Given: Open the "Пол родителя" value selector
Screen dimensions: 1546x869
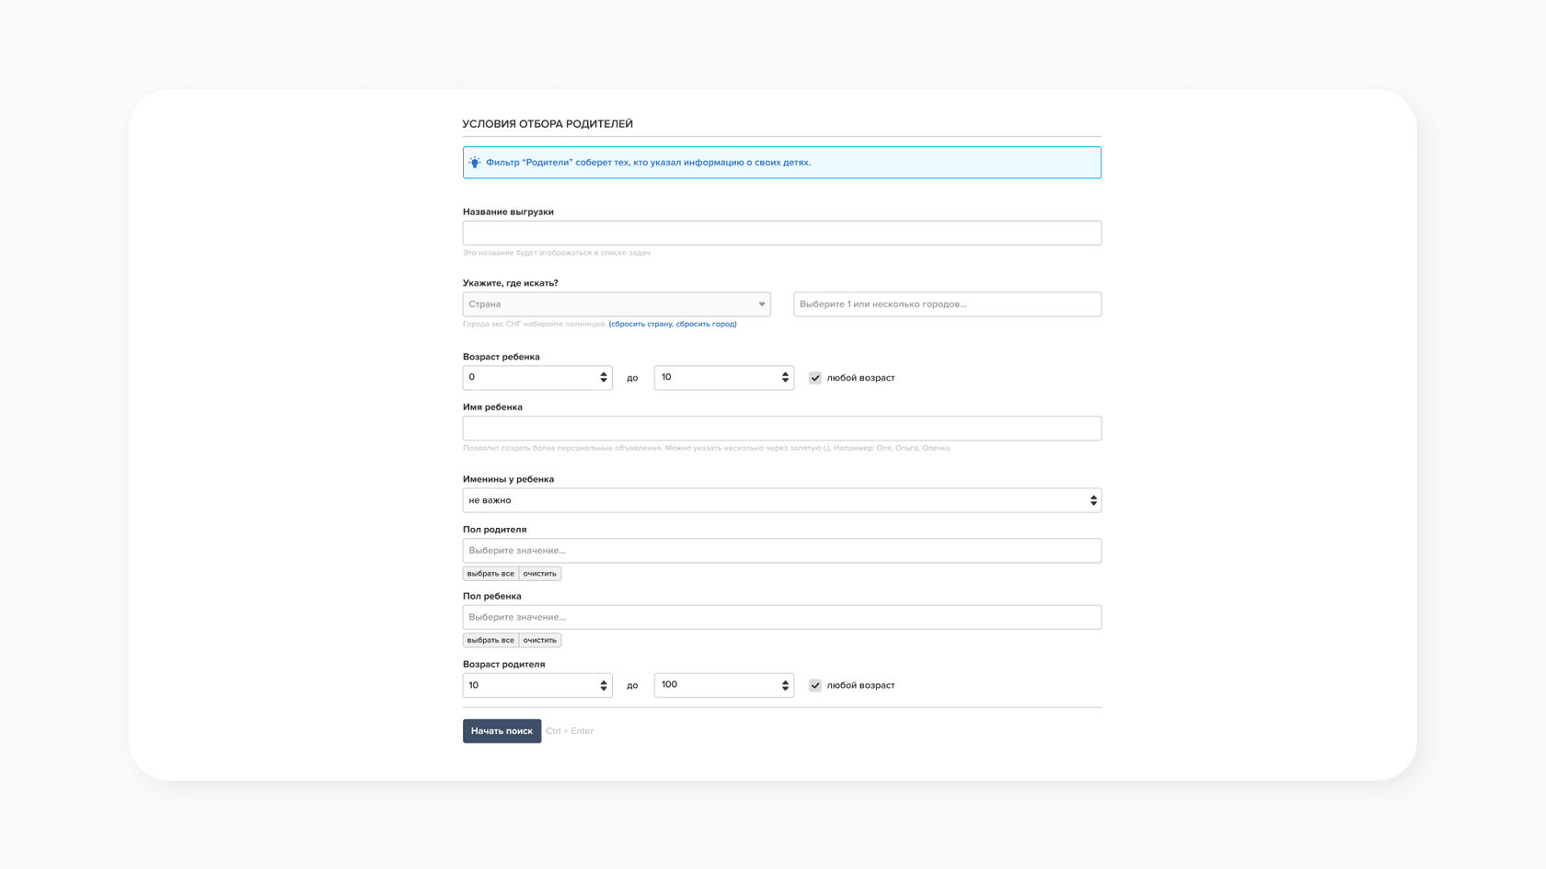Looking at the screenshot, I should (x=781, y=551).
